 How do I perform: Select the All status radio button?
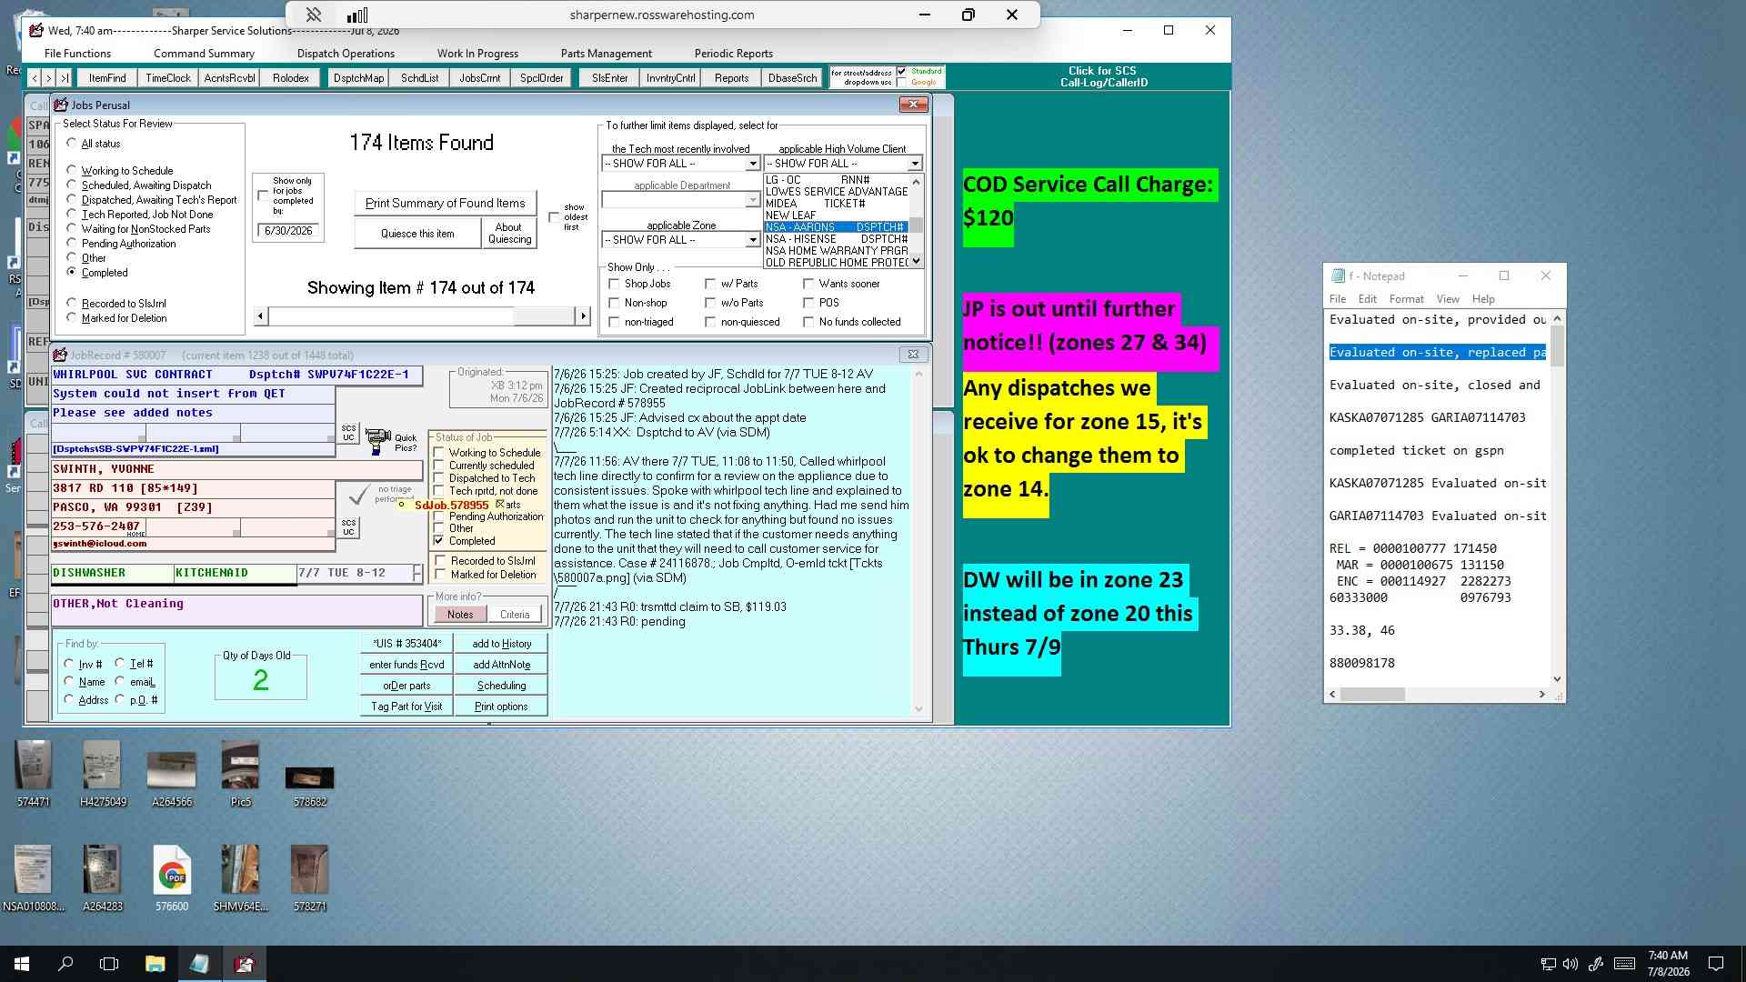tap(72, 143)
